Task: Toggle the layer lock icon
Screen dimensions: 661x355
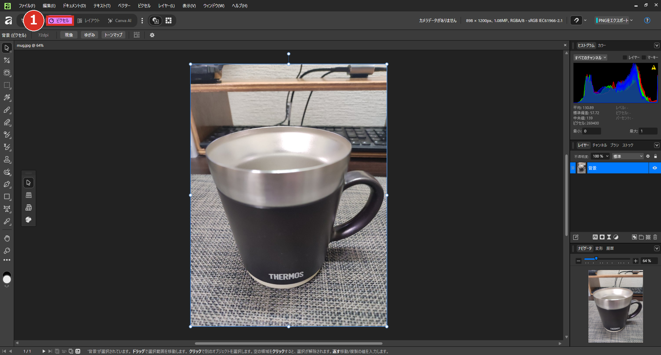Action: [655, 156]
